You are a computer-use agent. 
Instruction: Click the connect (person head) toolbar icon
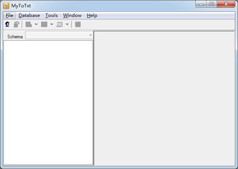pos(7,24)
